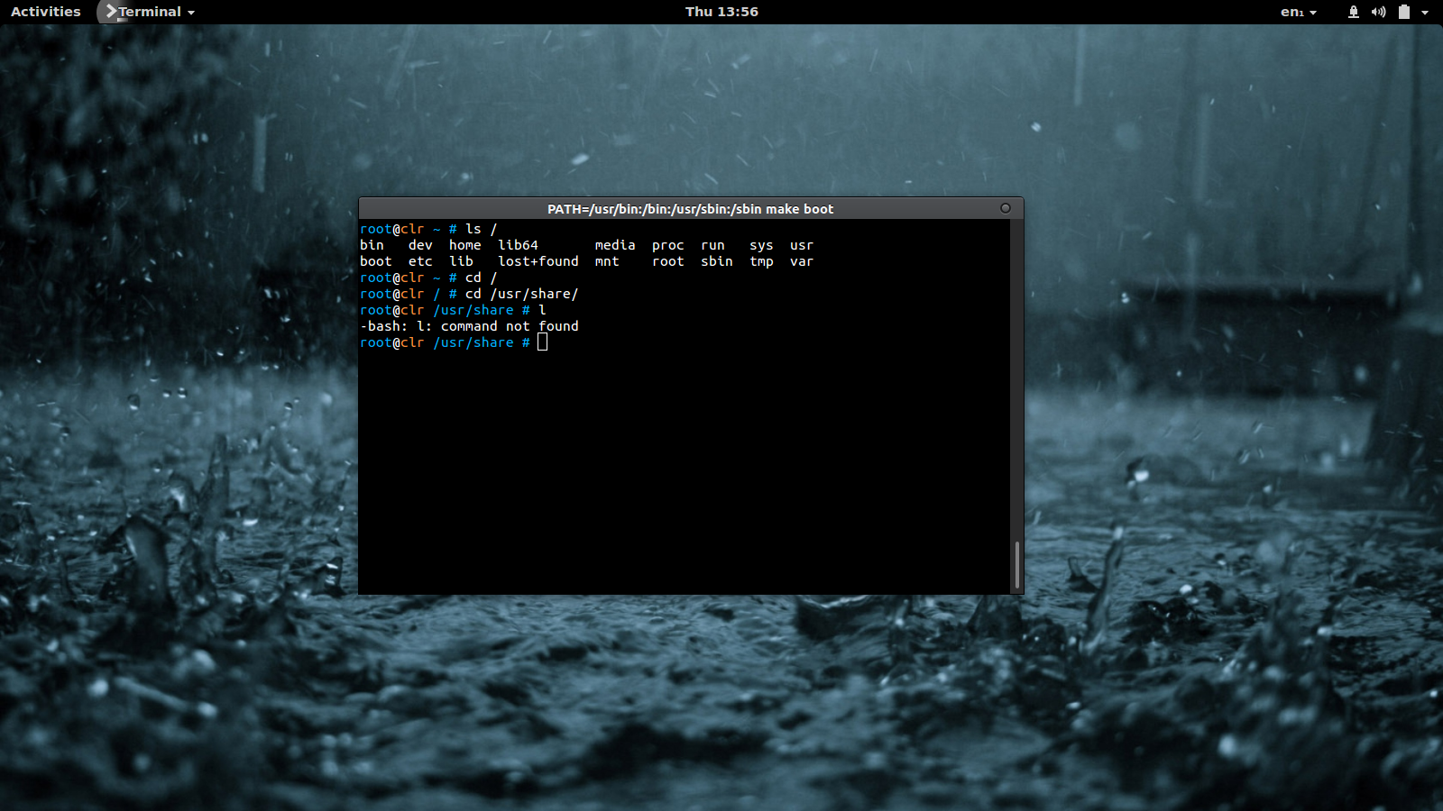Click the accessibility user icon in tray
1443x811 pixels.
pyautogui.click(x=1354, y=12)
